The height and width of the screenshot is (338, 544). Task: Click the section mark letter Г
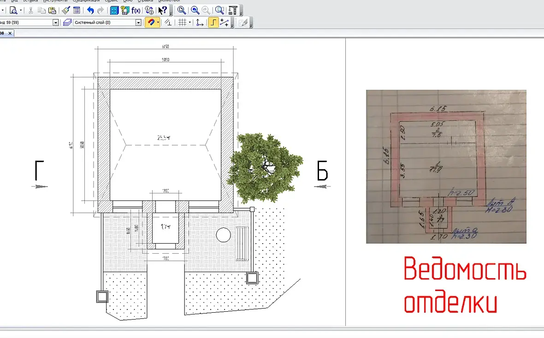39,170
